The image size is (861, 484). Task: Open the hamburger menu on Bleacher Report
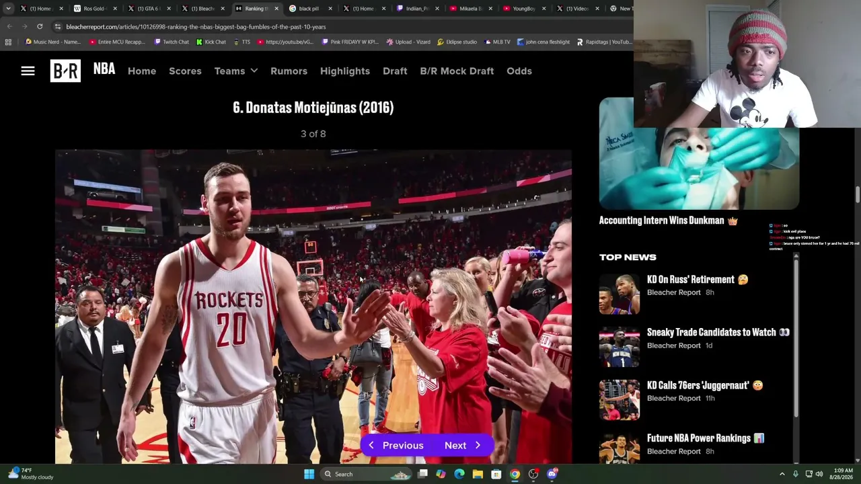pos(28,71)
